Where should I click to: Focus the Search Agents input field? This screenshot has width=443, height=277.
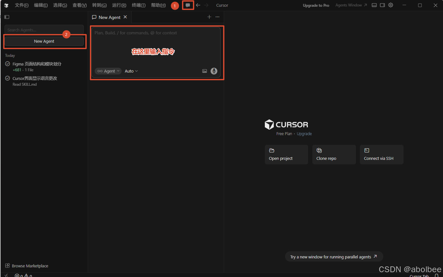[x=44, y=30]
